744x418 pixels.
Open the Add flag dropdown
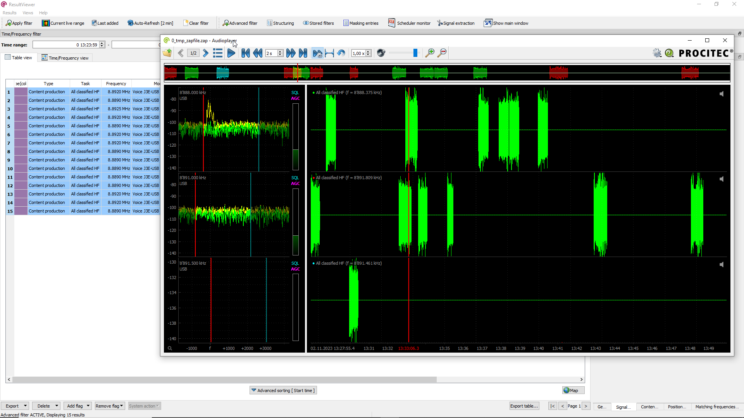88,406
